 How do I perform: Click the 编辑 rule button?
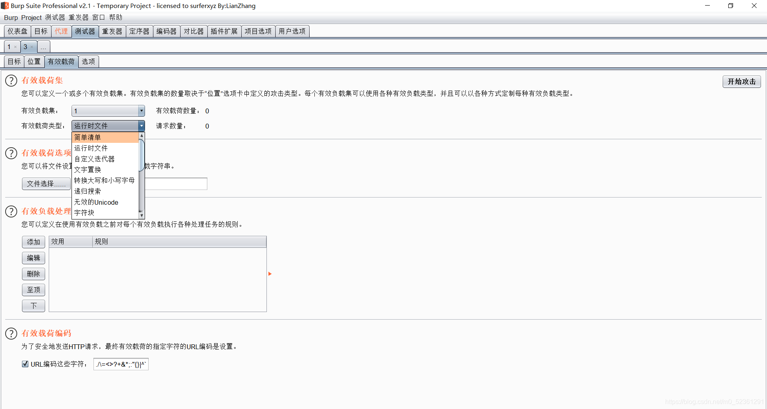[x=34, y=258]
